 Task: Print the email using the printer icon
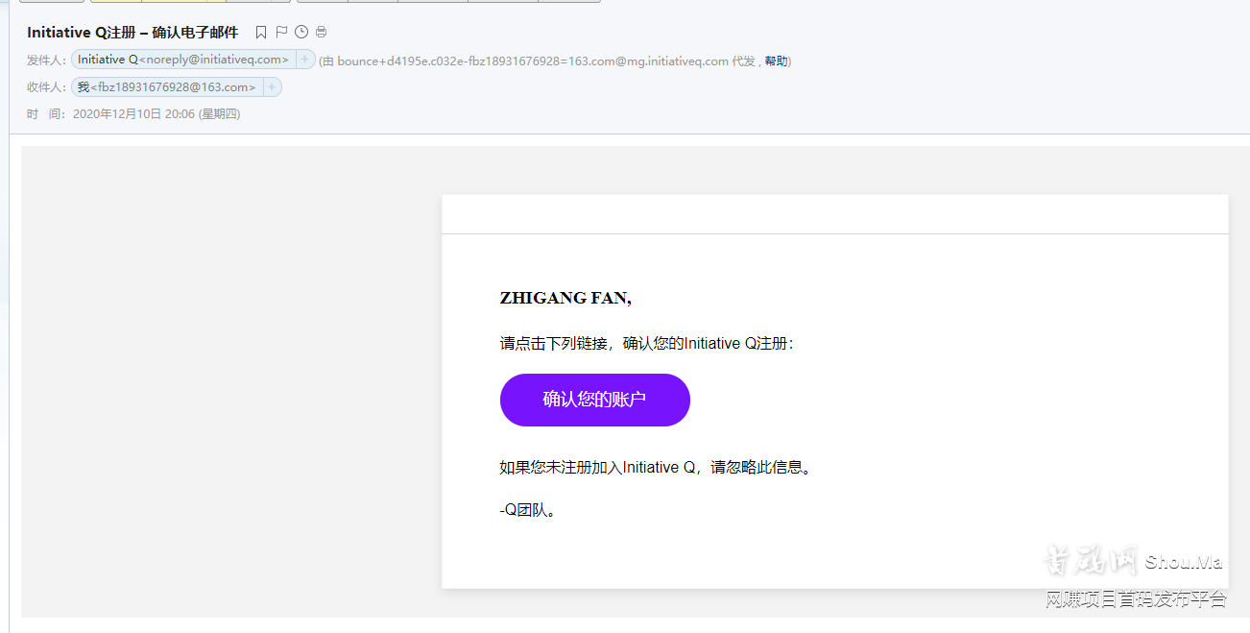coord(321,32)
